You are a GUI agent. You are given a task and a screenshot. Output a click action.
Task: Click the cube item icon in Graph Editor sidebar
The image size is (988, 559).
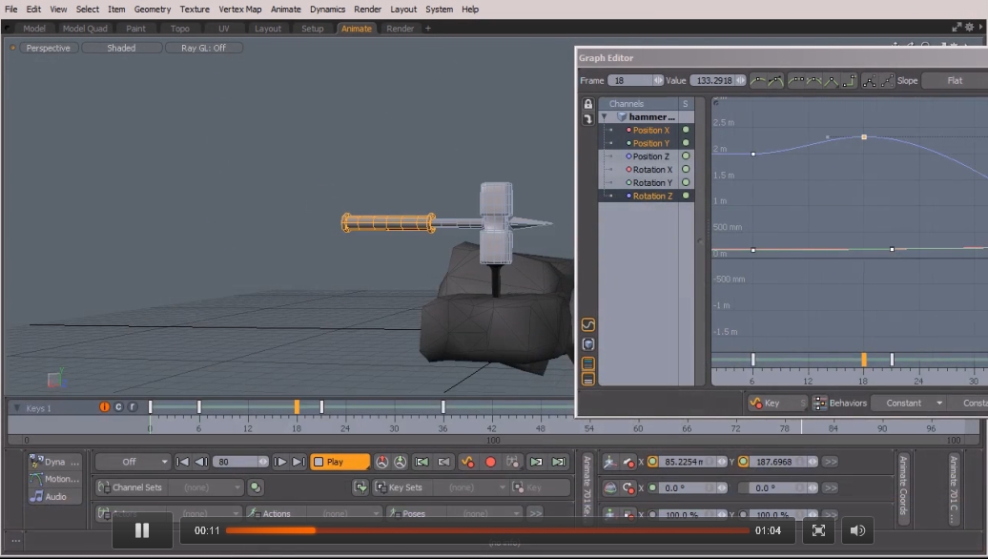pyautogui.click(x=587, y=344)
